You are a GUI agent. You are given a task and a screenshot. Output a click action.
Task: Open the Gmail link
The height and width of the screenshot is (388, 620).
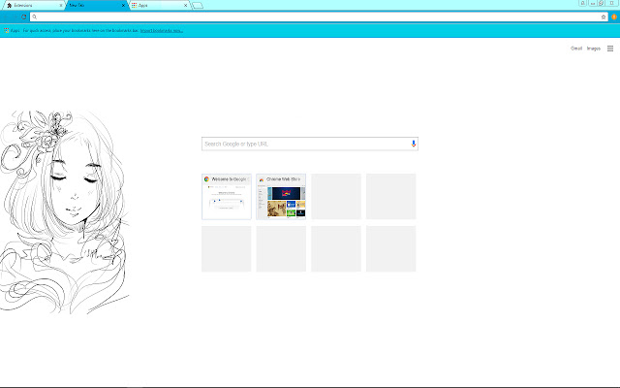[x=576, y=48]
